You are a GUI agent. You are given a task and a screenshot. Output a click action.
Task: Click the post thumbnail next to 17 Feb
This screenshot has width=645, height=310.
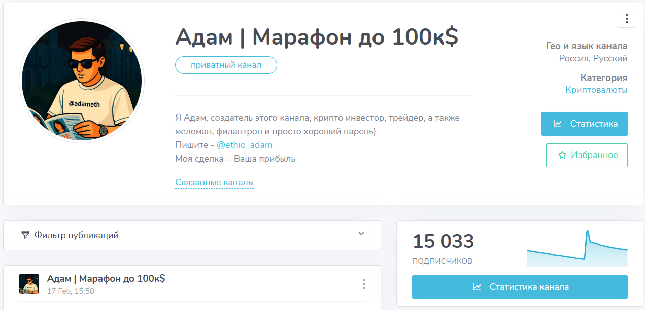[29, 284]
